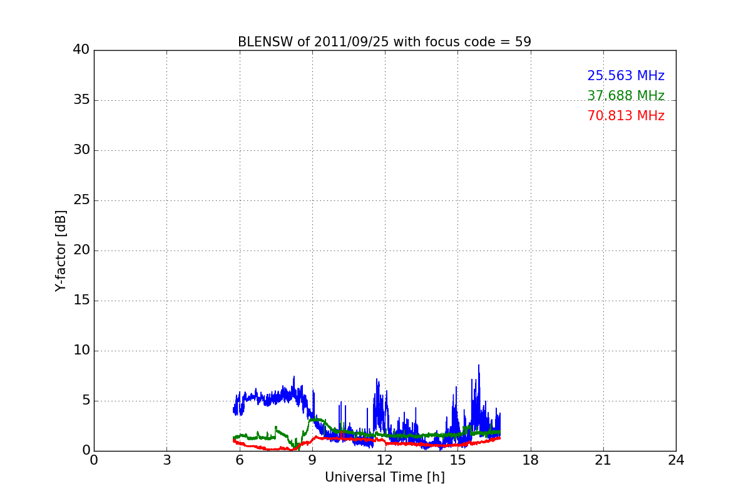Select the green 37.688 MHz legend label
The image size is (751, 501).
click(x=626, y=96)
